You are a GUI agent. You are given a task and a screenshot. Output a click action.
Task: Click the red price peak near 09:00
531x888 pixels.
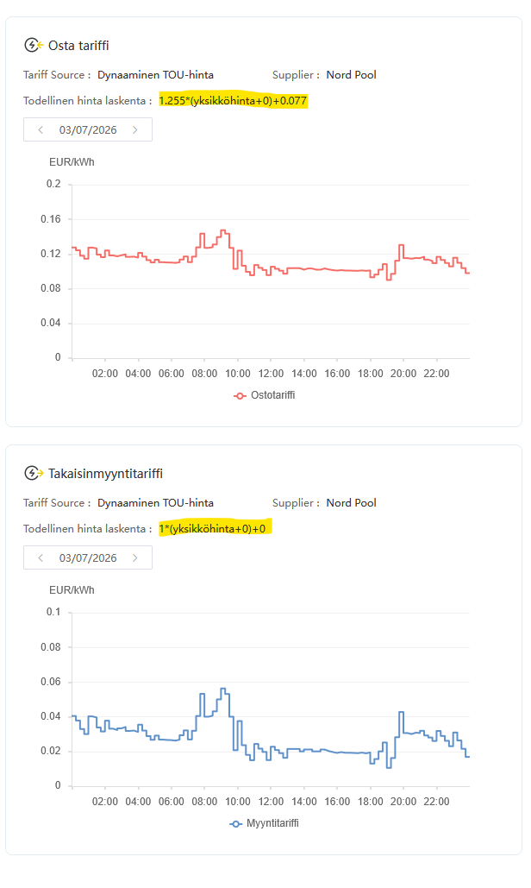tap(223, 230)
